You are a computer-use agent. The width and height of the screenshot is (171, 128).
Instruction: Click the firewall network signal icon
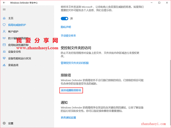4,38
